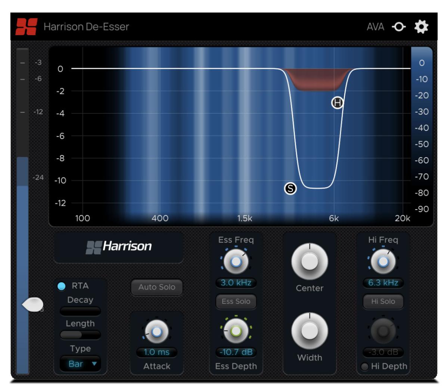Click the -90 value on right scale
The width and height of the screenshot is (448, 390).
[422, 209]
